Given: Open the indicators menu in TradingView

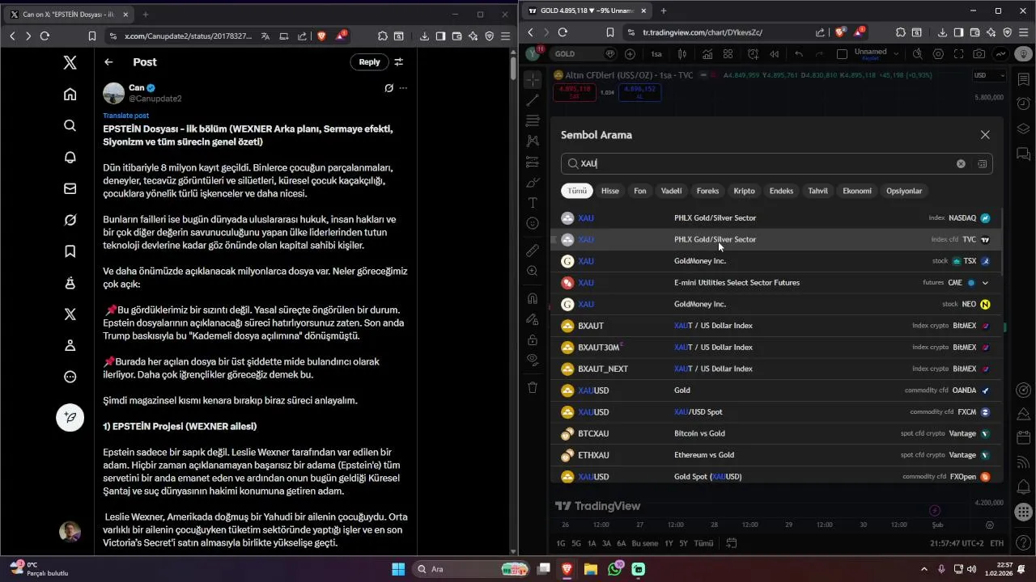Looking at the screenshot, I should [x=707, y=54].
